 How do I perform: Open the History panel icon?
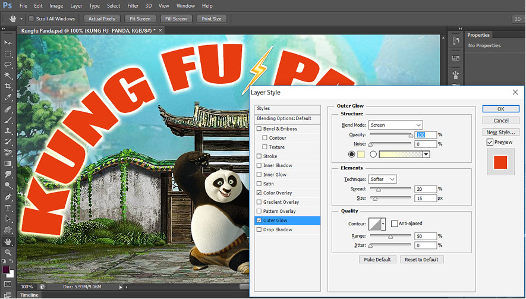455,41
